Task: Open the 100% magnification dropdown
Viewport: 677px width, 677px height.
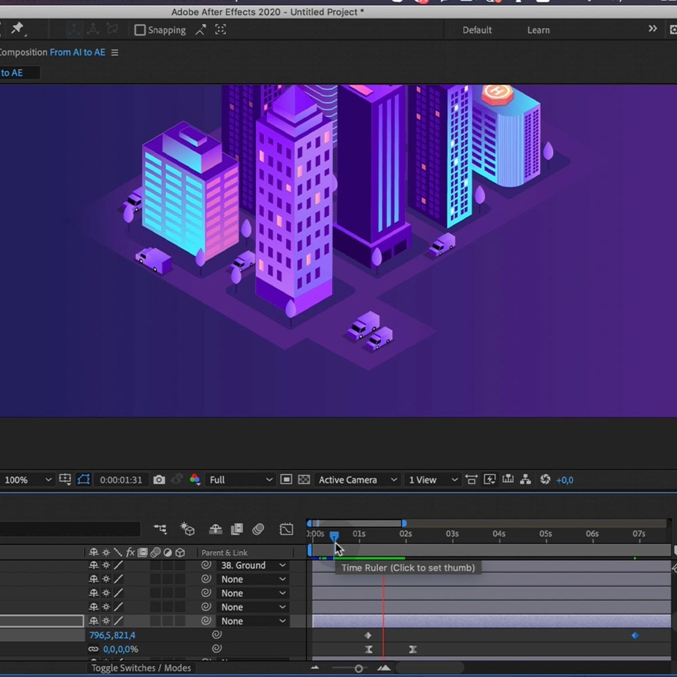Action: tap(27, 480)
